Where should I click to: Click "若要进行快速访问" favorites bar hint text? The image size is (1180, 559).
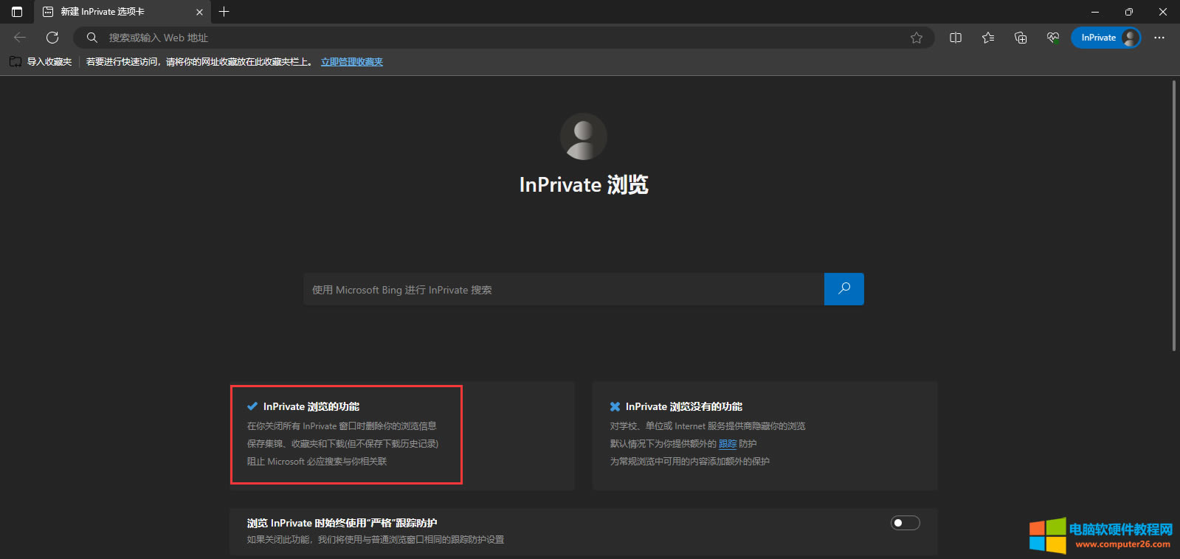pos(199,62)
